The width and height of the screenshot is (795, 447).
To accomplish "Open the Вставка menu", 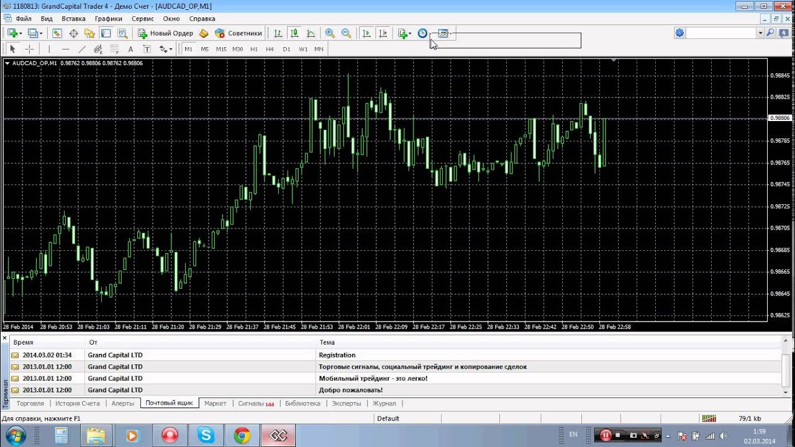I will click(74, 19).
